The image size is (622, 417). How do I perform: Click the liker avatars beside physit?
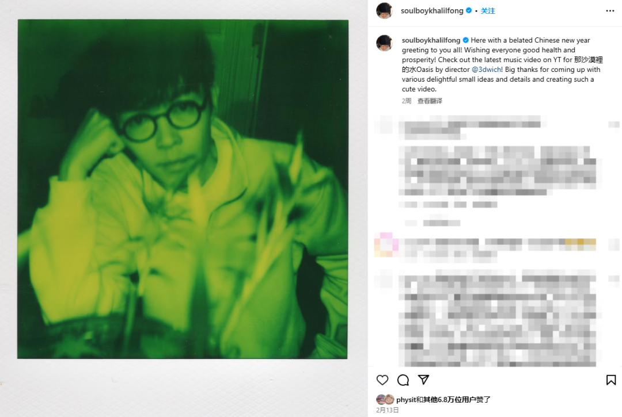click(x=385, y=399)
